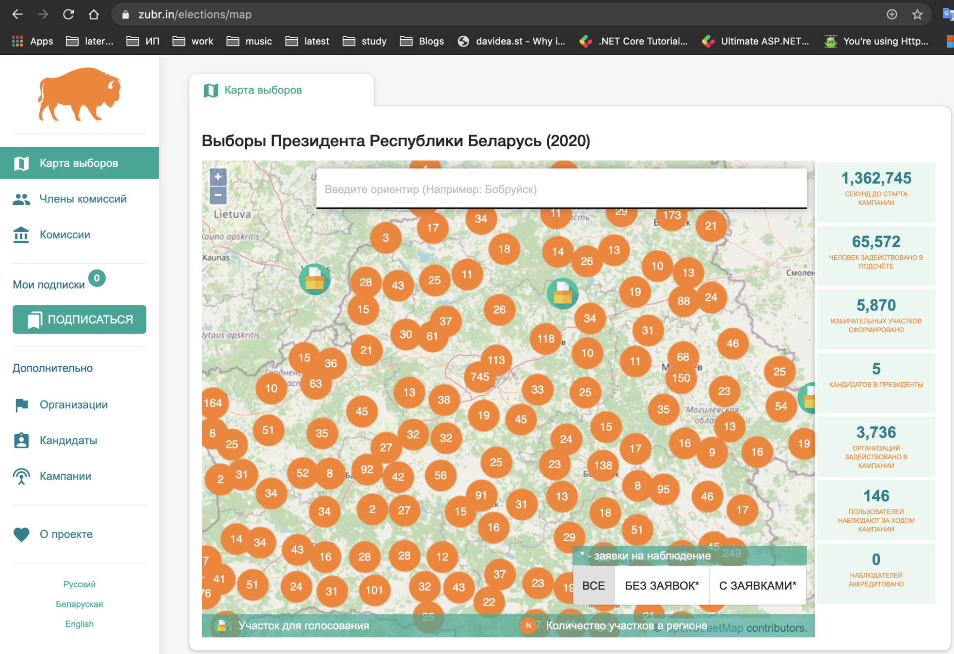Click the landmark search input field
The image size is (954, 654).
point(561,189)
